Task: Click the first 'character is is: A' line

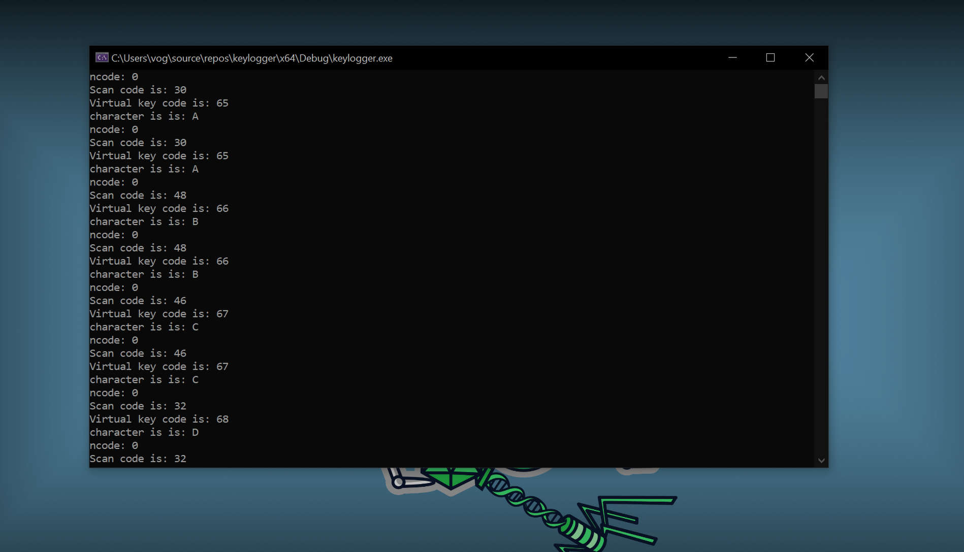Action: coord(144,116)
